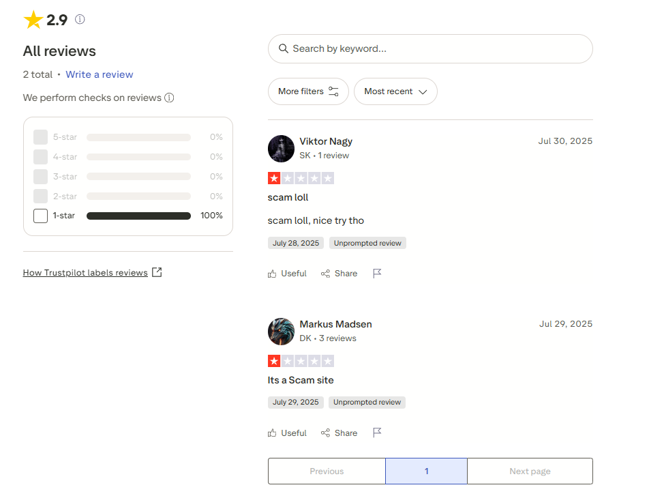Viewport: 664px width, 496px height.
Task: Click the 1-star 100% progress bar
Action: point(138,216)
